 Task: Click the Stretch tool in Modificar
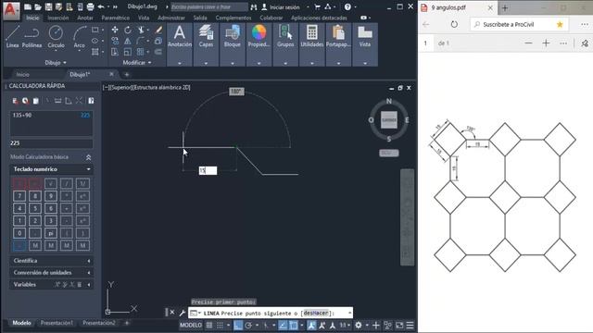(115, 52)
